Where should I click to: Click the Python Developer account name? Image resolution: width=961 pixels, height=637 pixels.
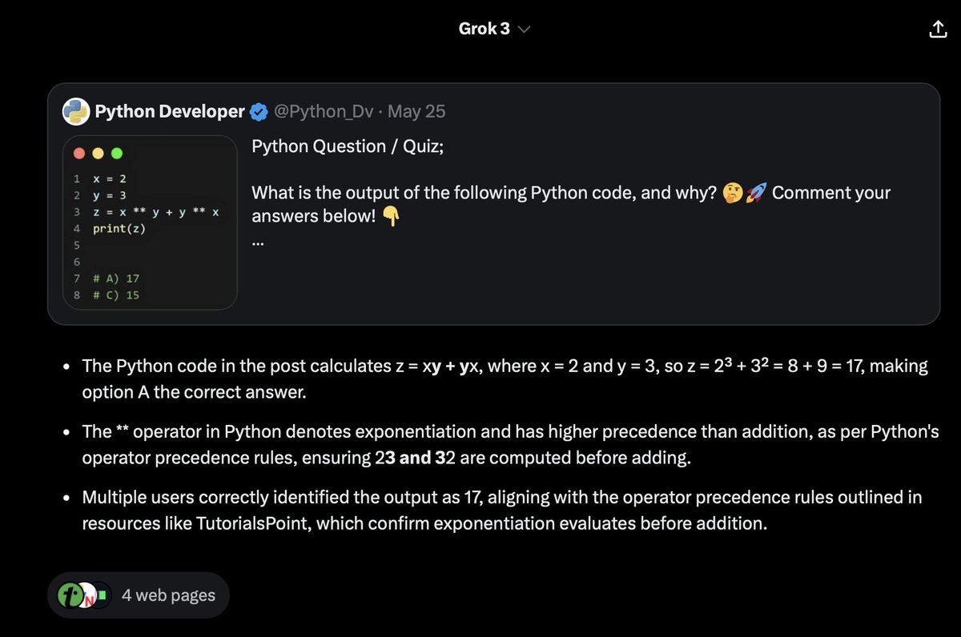(170, 112)
